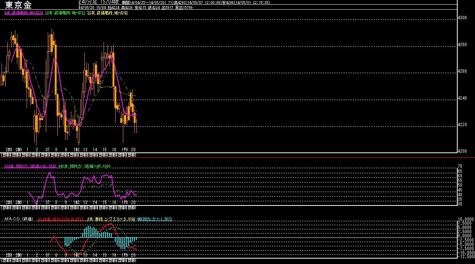Click the 240分足 15/04限 timeframe label
The width and height of the screenshot is (475, 264).
(x=98, y=2)
